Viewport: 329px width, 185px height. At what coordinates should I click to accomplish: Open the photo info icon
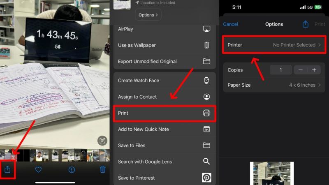[72, 170]
